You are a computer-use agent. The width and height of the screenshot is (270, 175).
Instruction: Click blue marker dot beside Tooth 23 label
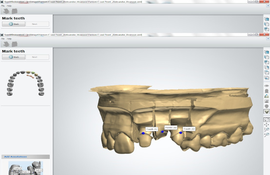[180, 133]
